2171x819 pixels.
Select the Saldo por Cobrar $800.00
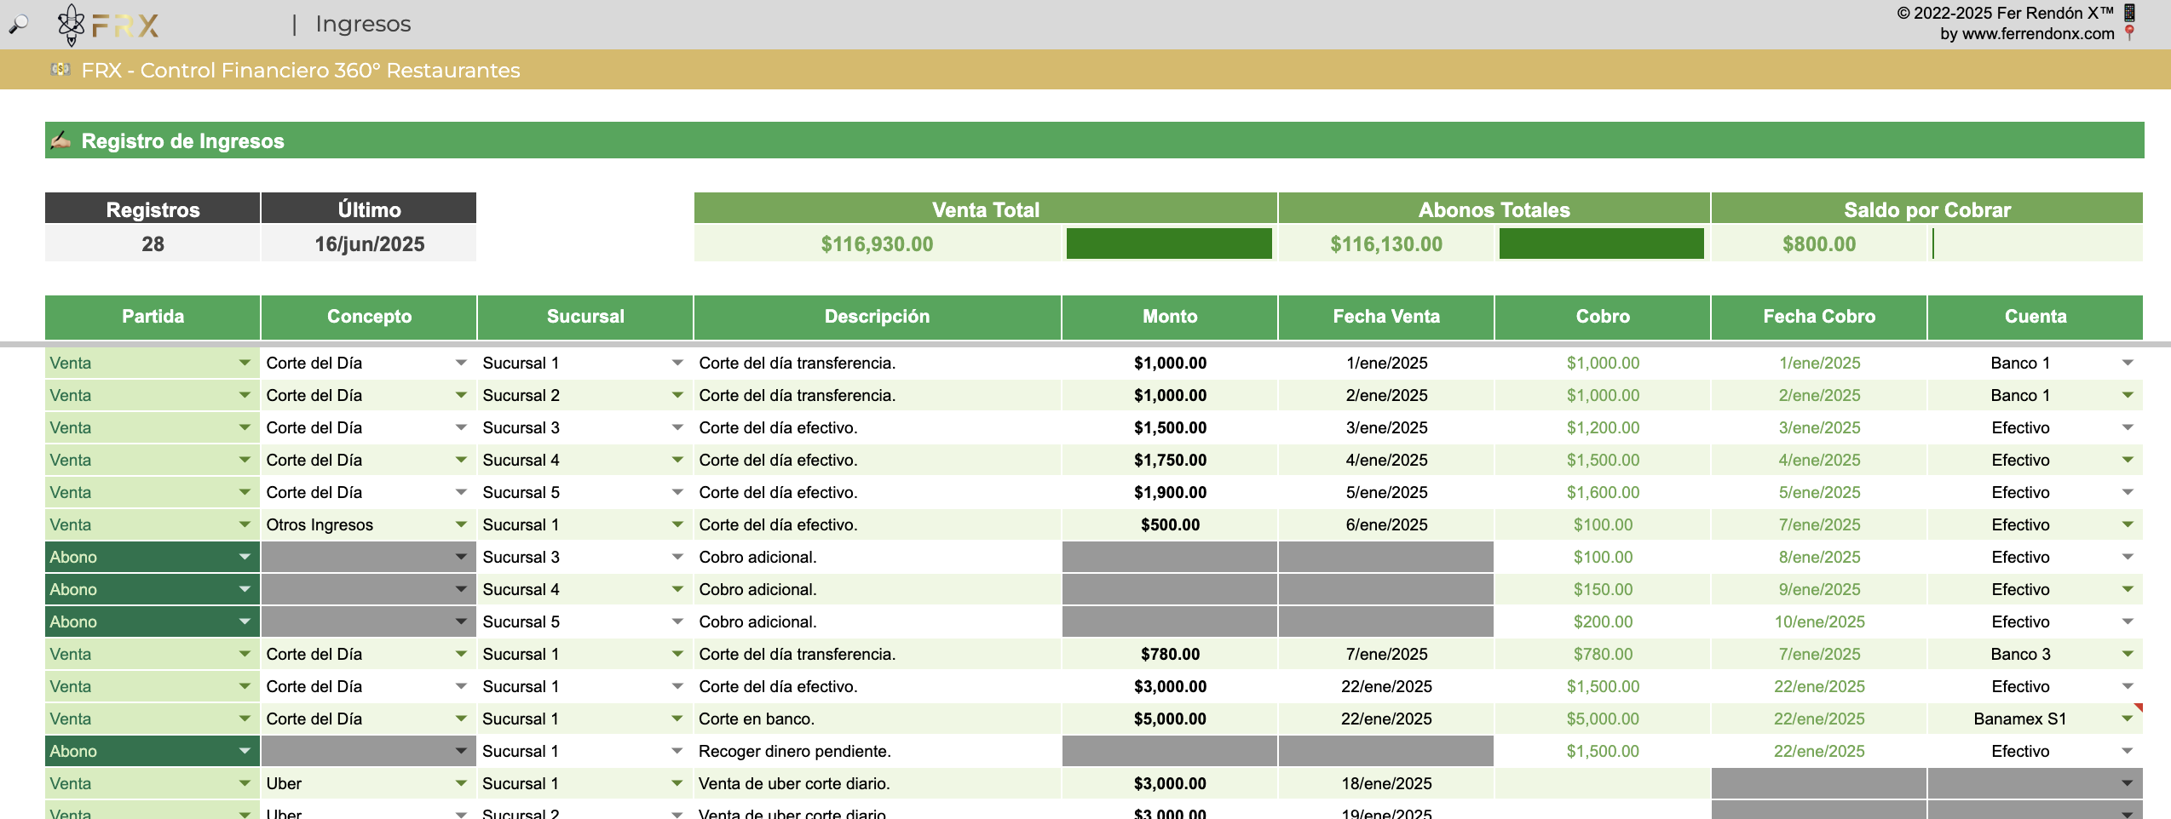1819,243
